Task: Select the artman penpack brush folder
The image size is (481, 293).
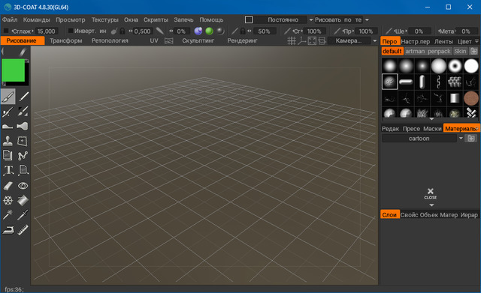Action: click(x=428, y=51)
